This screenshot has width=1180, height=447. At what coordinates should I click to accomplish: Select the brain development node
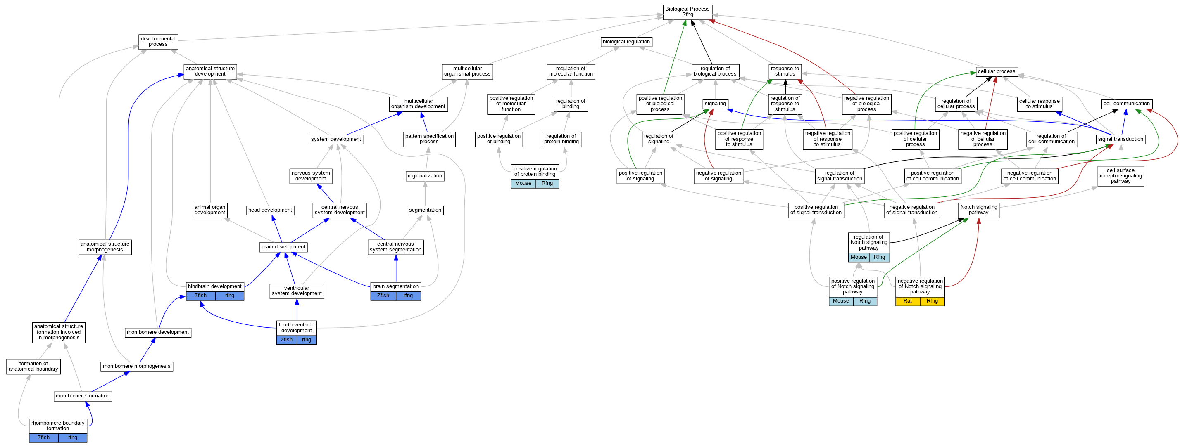[x=283, y=247]
